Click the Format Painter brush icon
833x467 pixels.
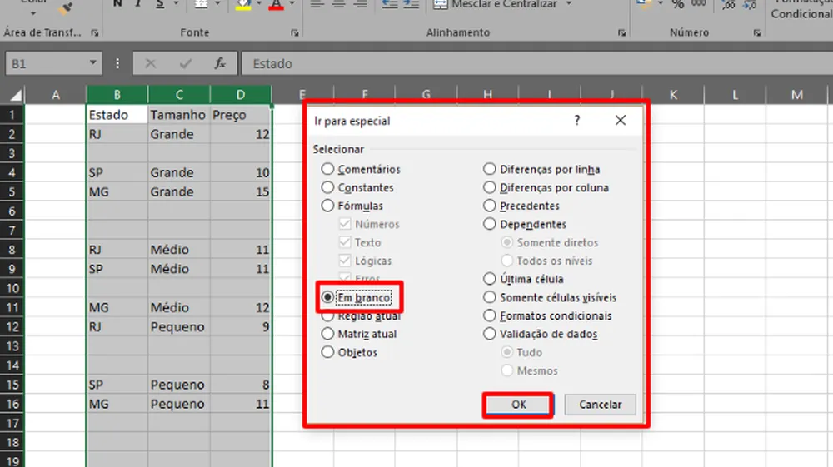(x=66, y=8)
